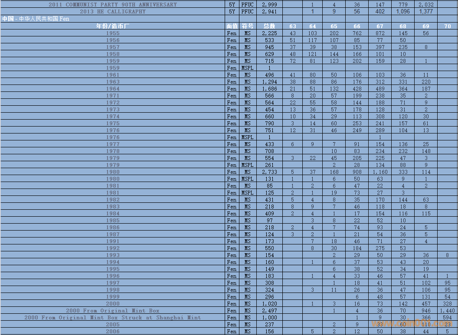Select the 1,440 cell in column 70
Image resolution: width=458 pixels, height=335 pixels.
click(447, 311)
